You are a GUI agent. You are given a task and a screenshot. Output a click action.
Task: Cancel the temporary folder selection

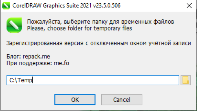pos(122,100)
